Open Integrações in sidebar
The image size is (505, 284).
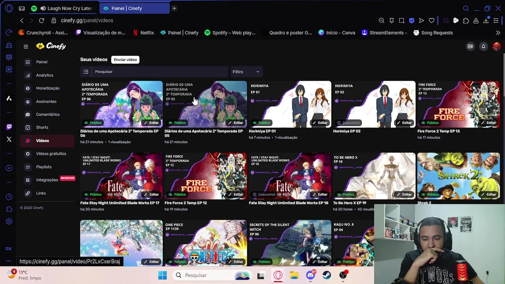(47, 180)
